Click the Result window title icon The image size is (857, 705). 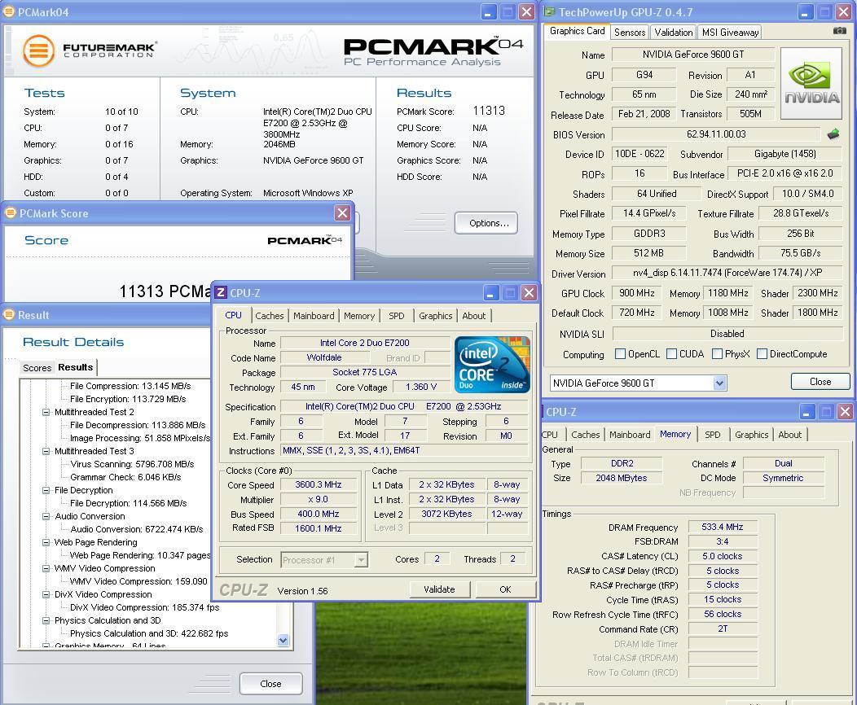(x=9, y=314)
